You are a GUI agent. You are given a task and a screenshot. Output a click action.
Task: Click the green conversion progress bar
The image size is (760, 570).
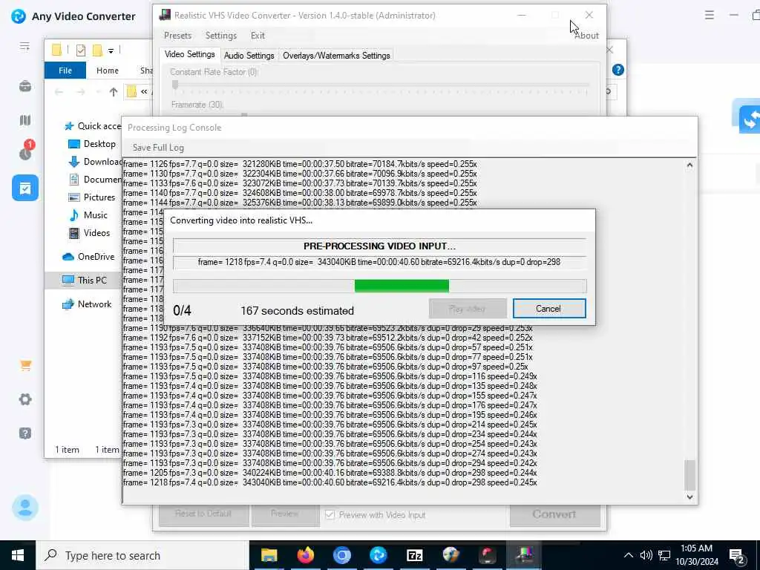pyautogui.click(x=402, y=286)
